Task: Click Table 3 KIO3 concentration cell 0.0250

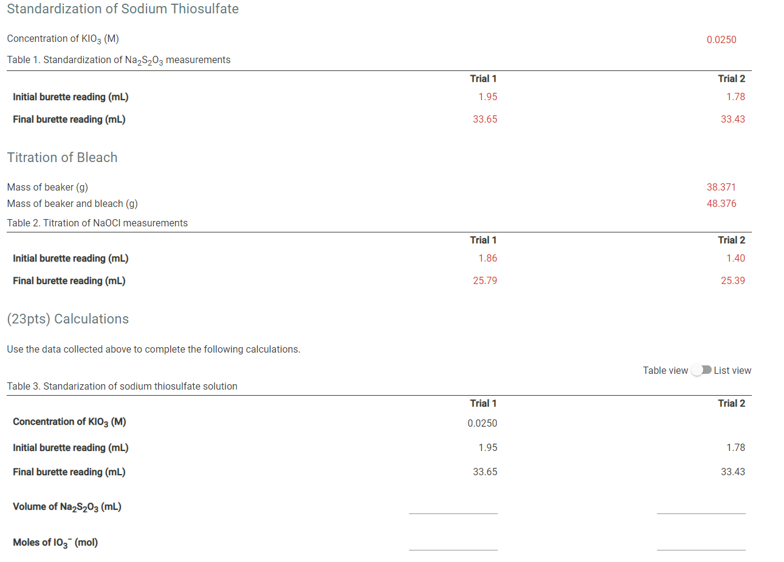Action: (x=482, y=423)
